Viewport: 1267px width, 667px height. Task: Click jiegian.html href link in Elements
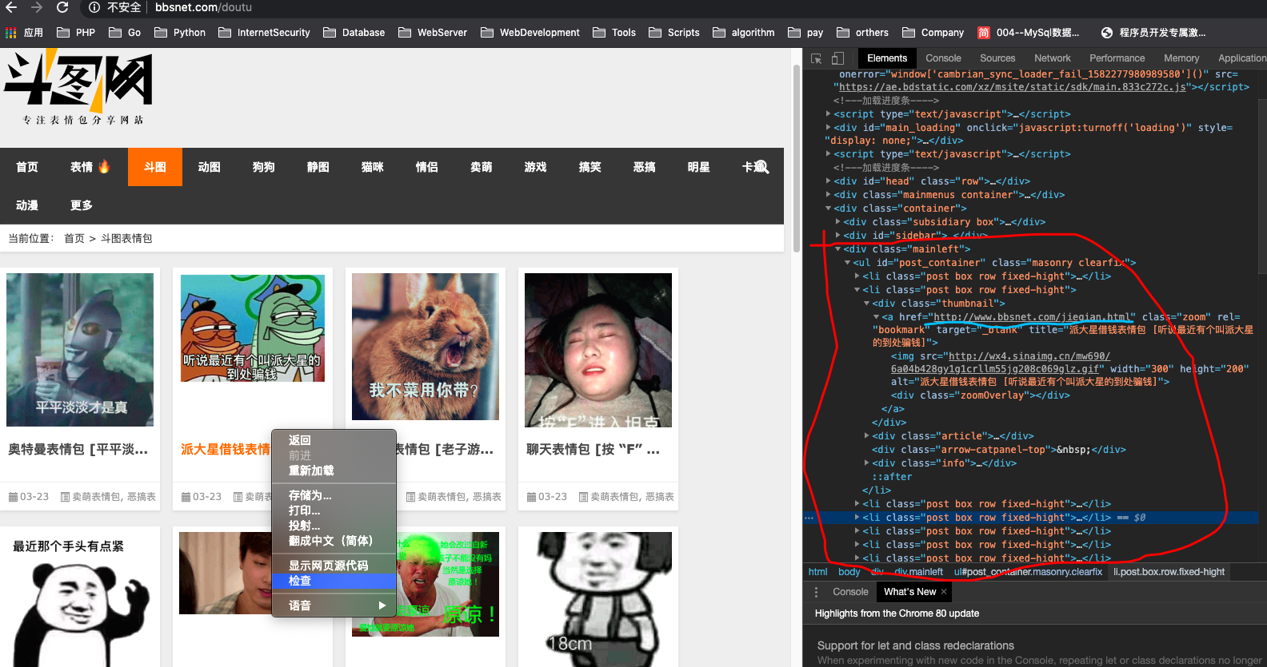1033,317
